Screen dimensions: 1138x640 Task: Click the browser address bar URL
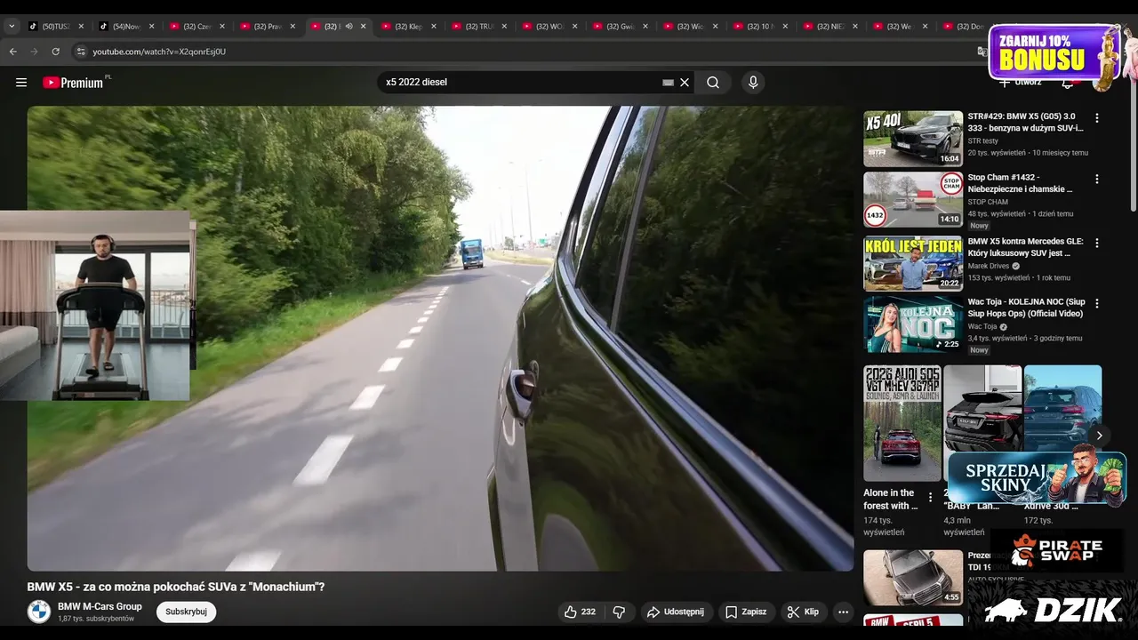click(x=159, y=52)
